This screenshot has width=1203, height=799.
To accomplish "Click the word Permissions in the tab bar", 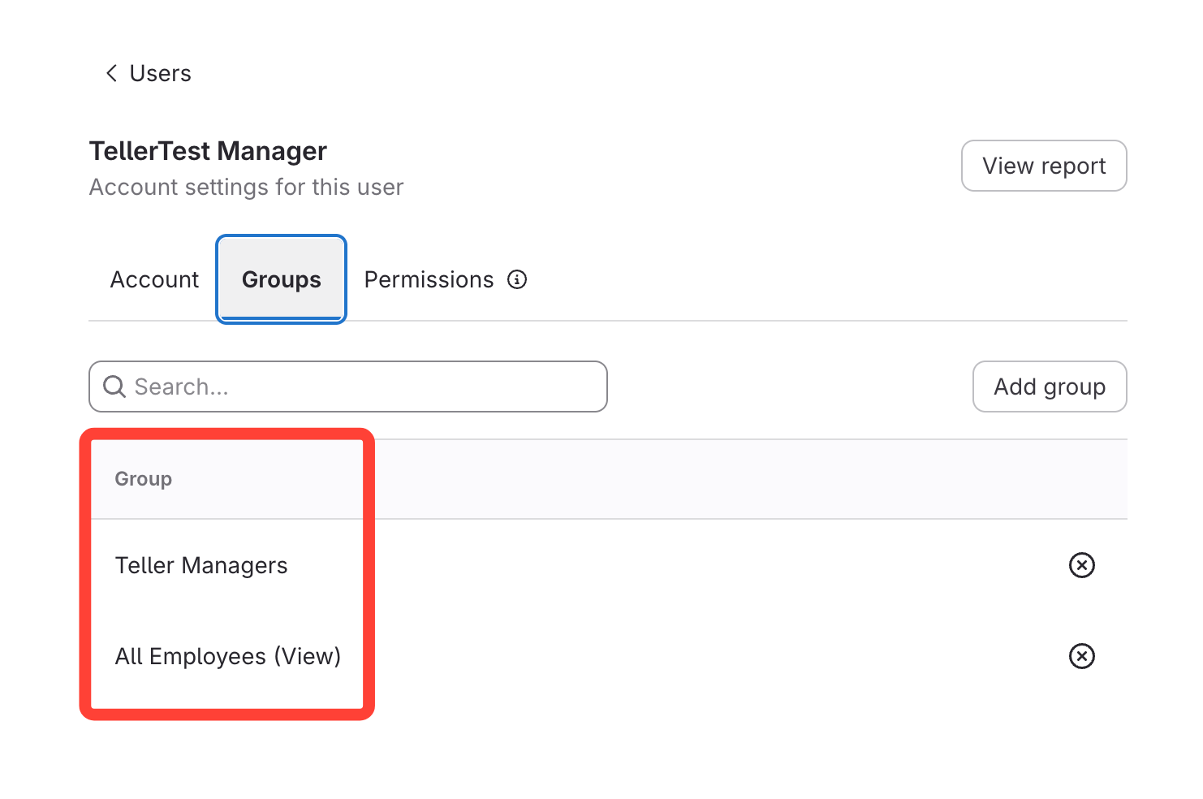I will [429, 279].
